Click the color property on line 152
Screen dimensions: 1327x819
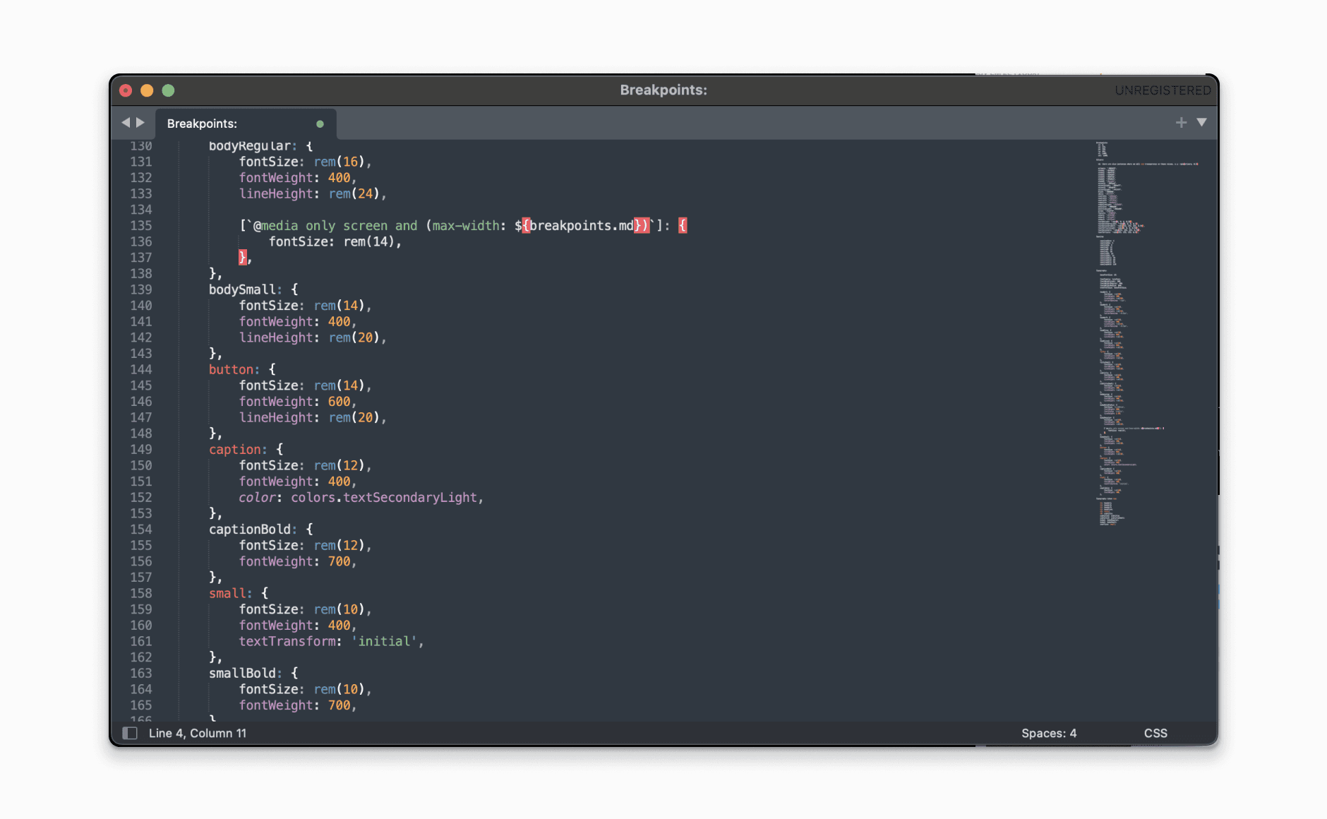coord(257,497)
